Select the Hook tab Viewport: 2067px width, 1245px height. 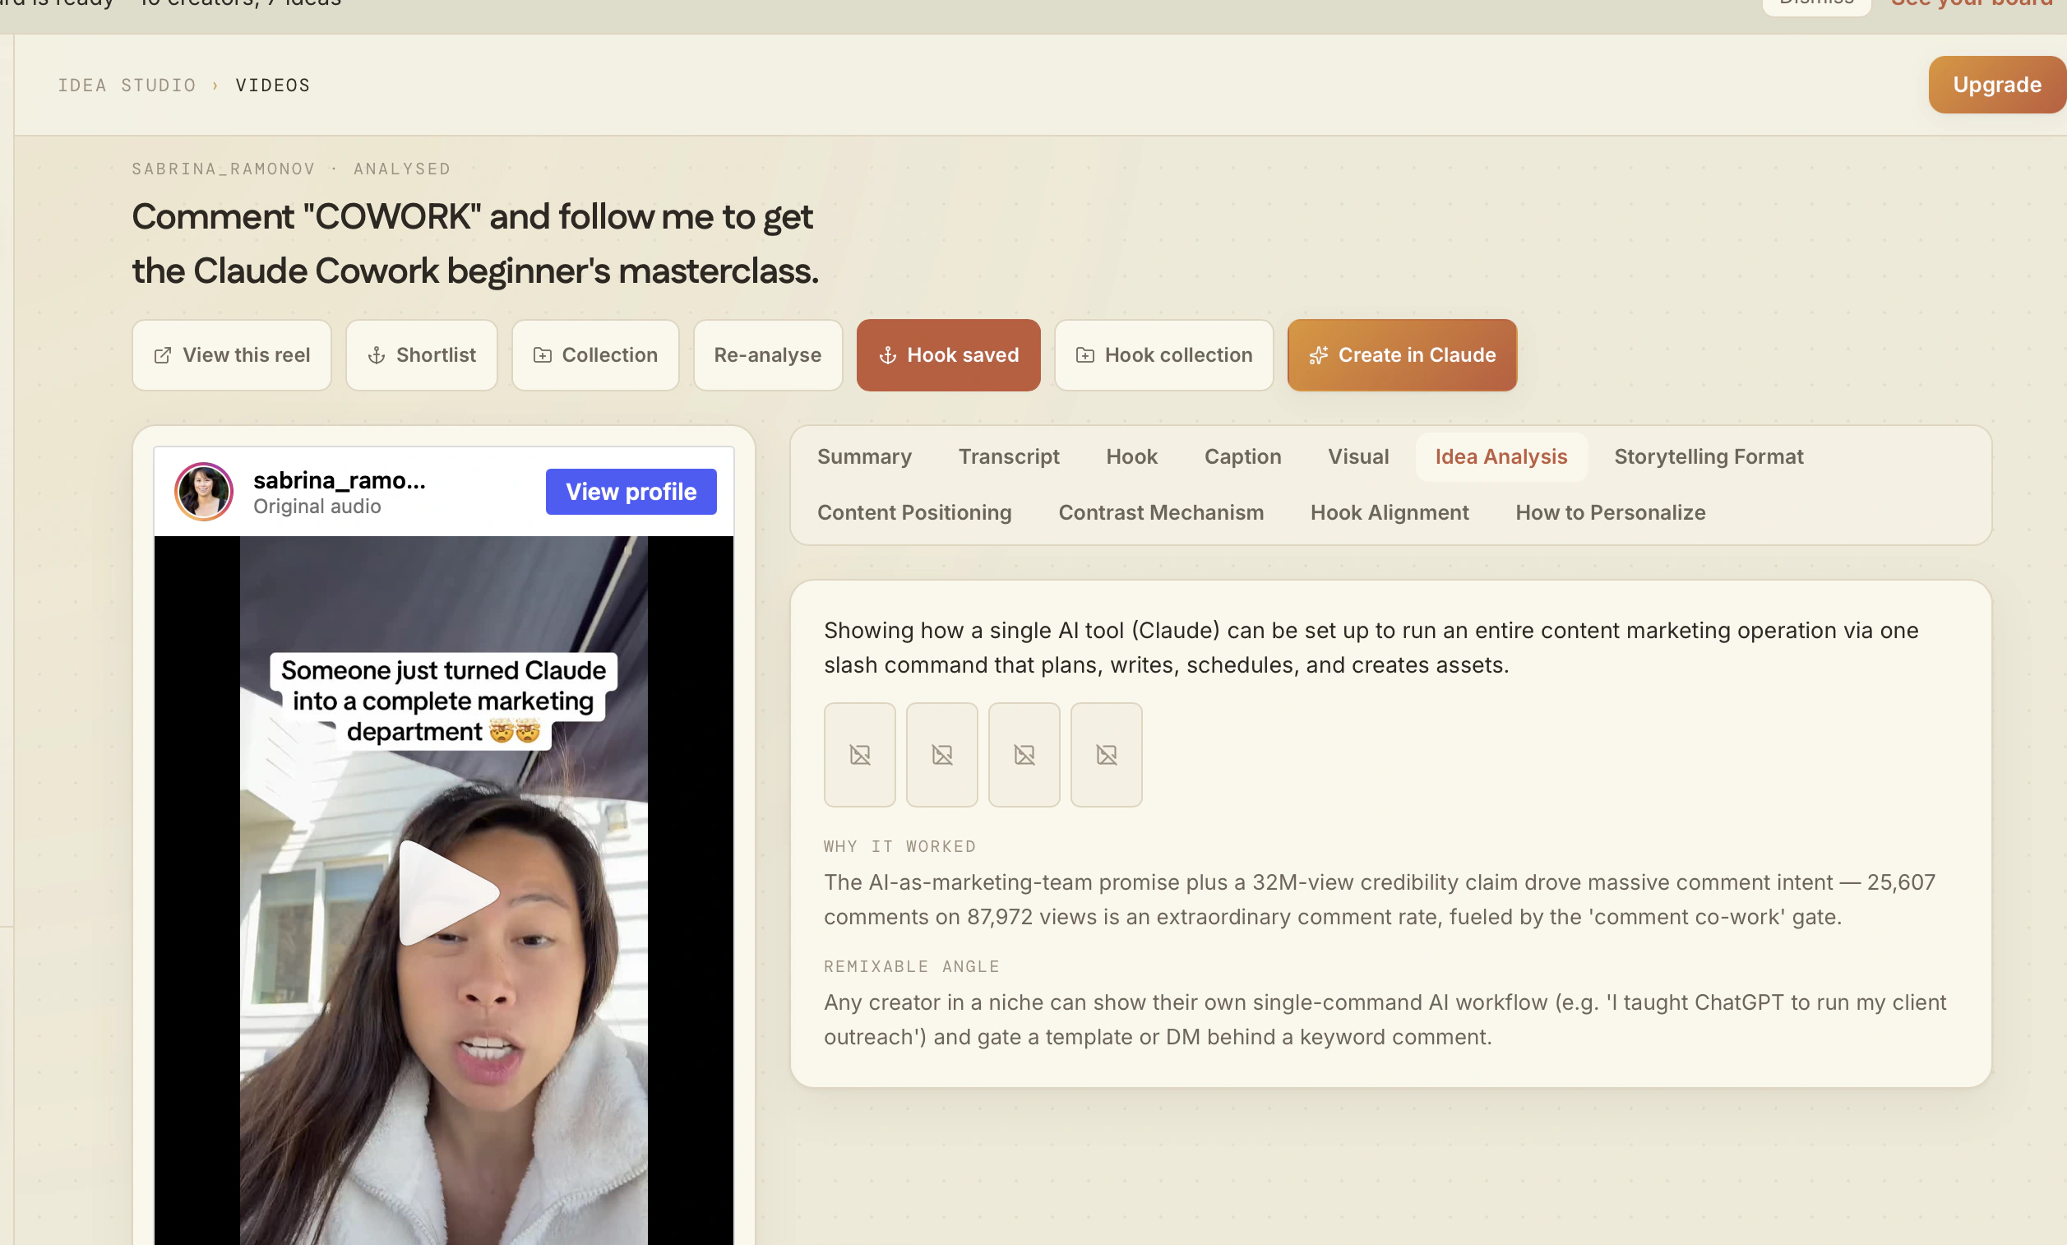pos(1132,456)
